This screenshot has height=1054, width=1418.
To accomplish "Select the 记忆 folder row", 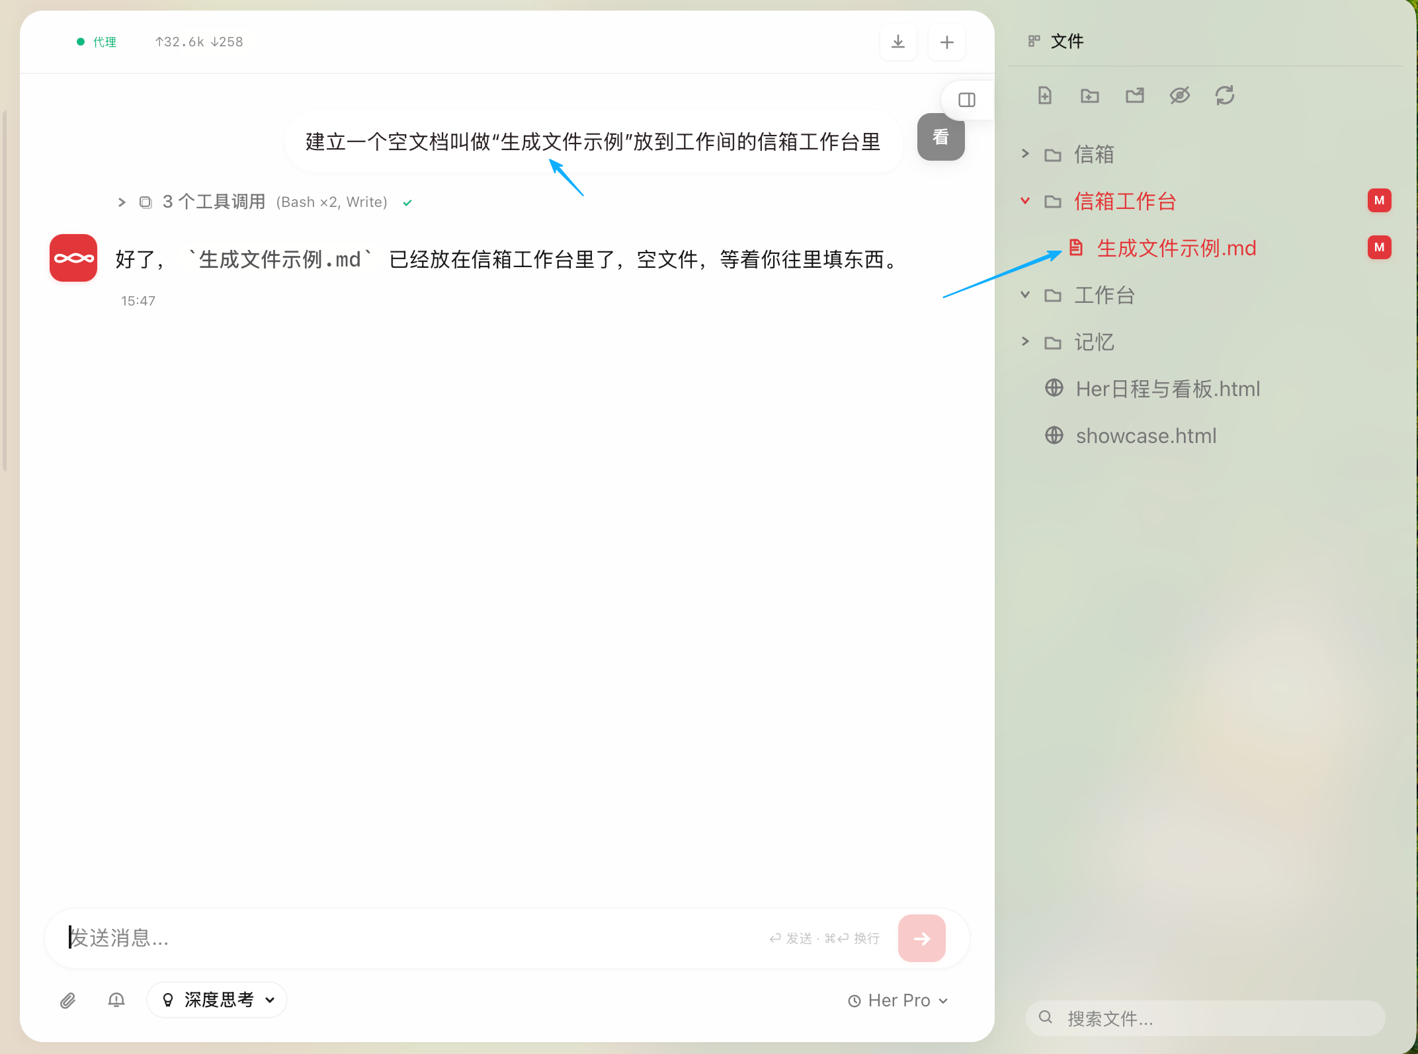I will (x=1205, y=342).
